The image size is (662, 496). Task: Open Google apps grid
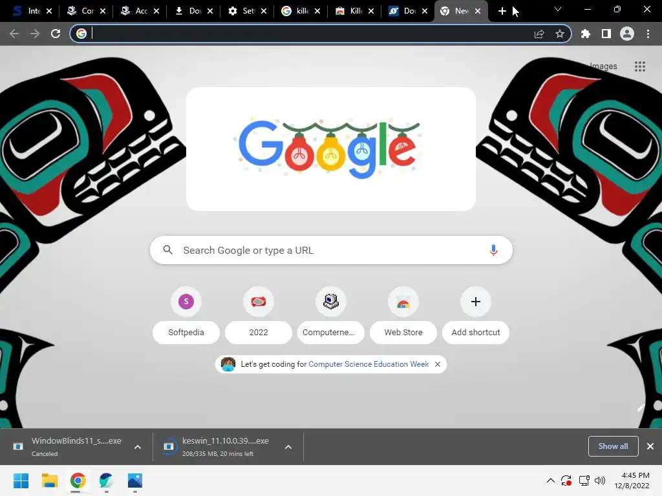point(639,67)
